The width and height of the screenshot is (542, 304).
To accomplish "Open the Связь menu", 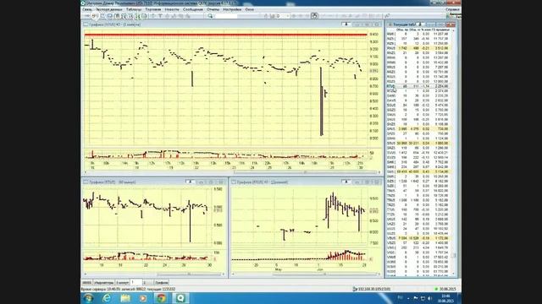I will (x=86, y=9).
